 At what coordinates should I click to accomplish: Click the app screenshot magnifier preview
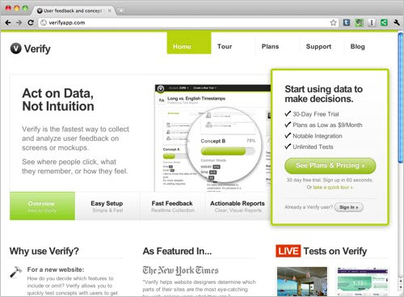tap(225, 145)
